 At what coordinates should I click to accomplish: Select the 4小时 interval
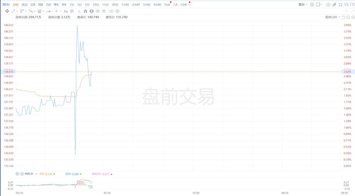(x=157, y=4)
